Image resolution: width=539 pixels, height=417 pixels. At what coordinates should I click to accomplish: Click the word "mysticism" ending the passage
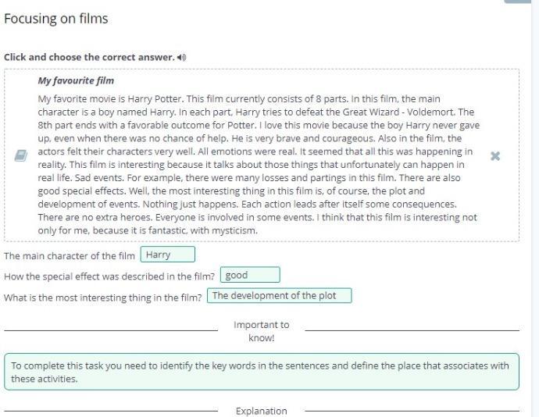pos(232,230)
